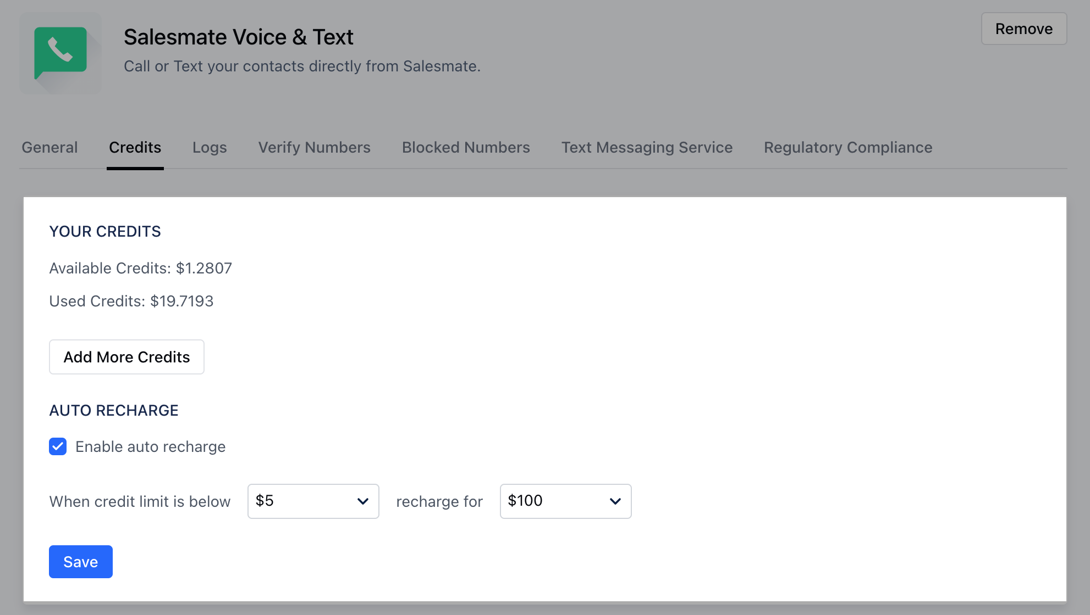Image resolution: width=1090 pixels, height=615 pixels.
Task: Disable the Enable auto recharge checkbox
Action: coord(58,446)
